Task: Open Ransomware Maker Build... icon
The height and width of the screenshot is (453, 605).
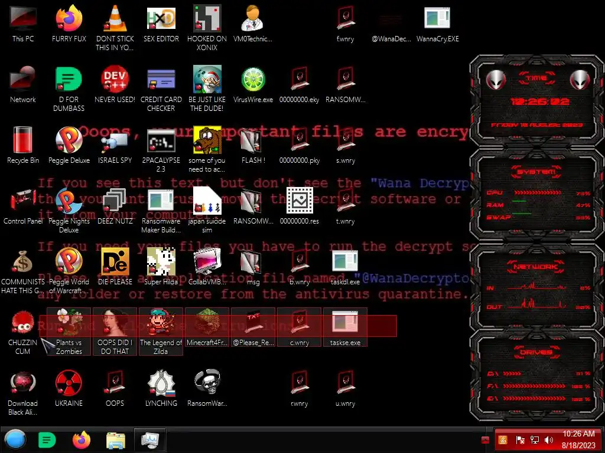Action: (161, 211)
